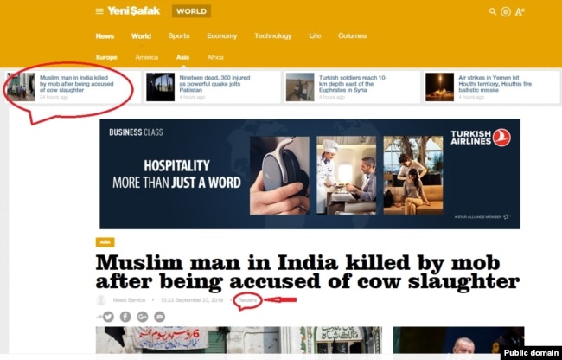This screenshot has width=562, height=360.
Task: Open the WORLD section button
Action: click(x=191, y=11)
